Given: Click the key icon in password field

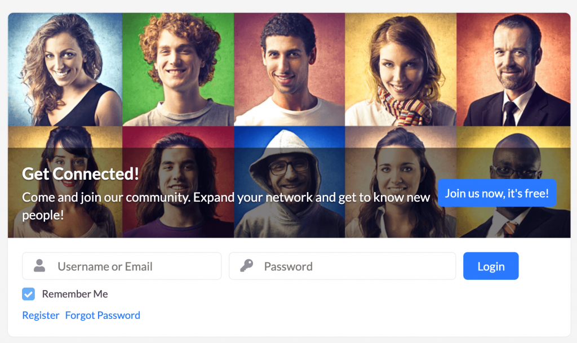Looking at the screenshot, I should 247,265.
